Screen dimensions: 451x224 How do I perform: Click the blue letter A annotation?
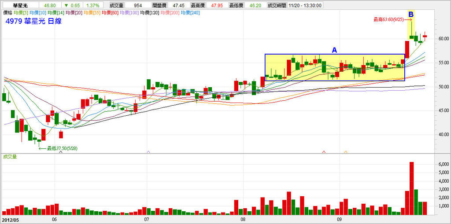coord(334,50)
